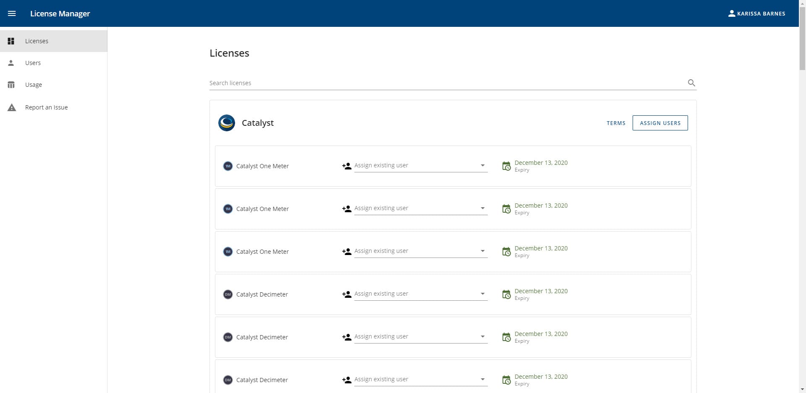The height and width of the screenshot is (393, 806).
Task: Click the License Manager title
Action: point(60,13)
